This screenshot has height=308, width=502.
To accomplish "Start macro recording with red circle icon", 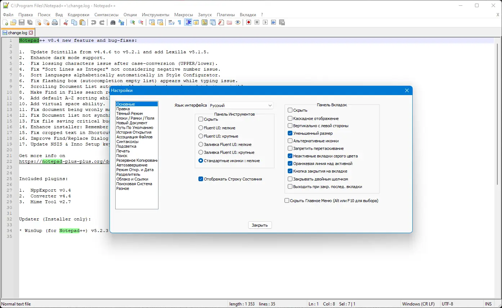I will pos(248,22).
